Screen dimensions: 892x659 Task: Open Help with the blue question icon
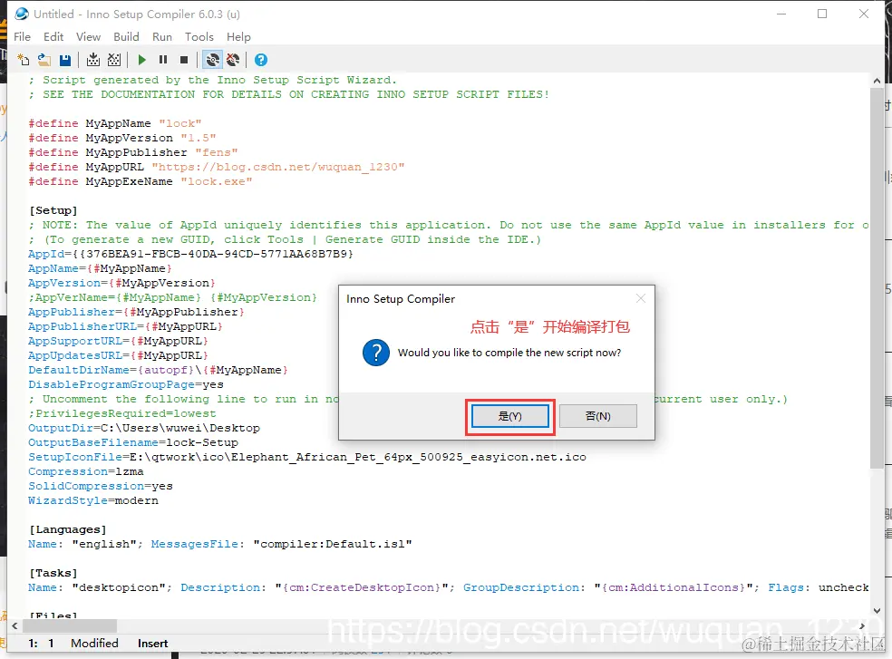(x=261, y=60)
